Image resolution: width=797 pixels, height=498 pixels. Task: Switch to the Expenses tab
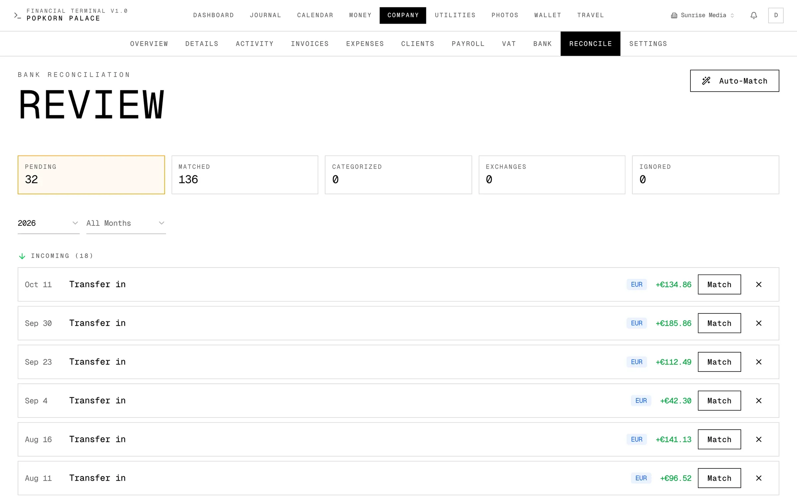(x=365, y=44)
